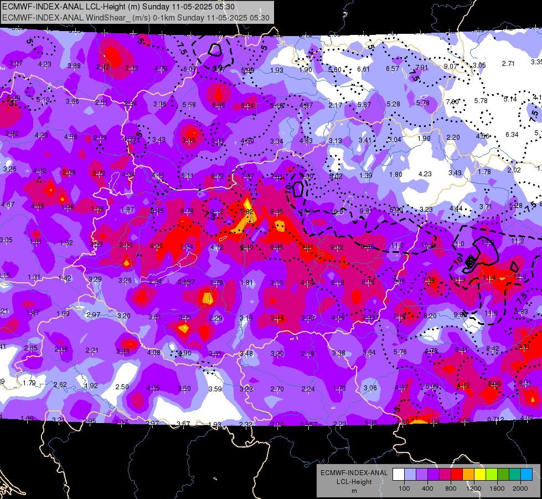Select the yellow legend swatch after 1200
Screen dimensions: 542x499
[480, 475]
